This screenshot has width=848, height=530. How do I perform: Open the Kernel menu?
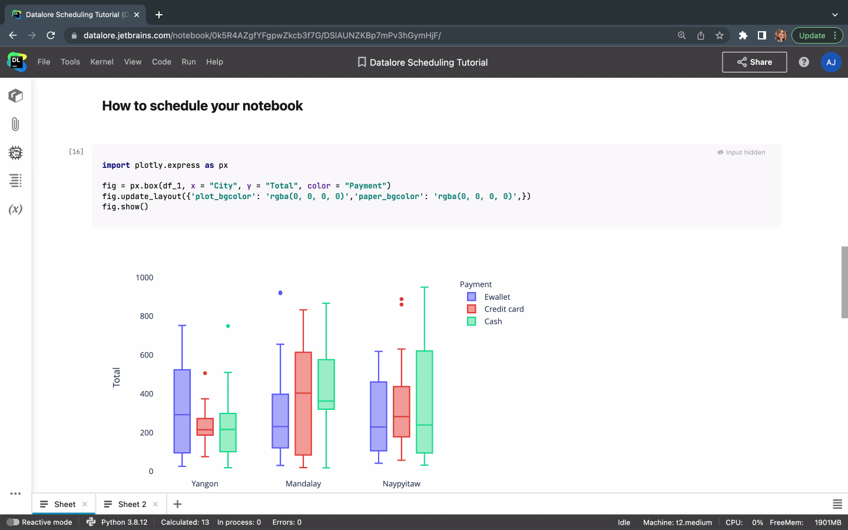coord(102,62)
